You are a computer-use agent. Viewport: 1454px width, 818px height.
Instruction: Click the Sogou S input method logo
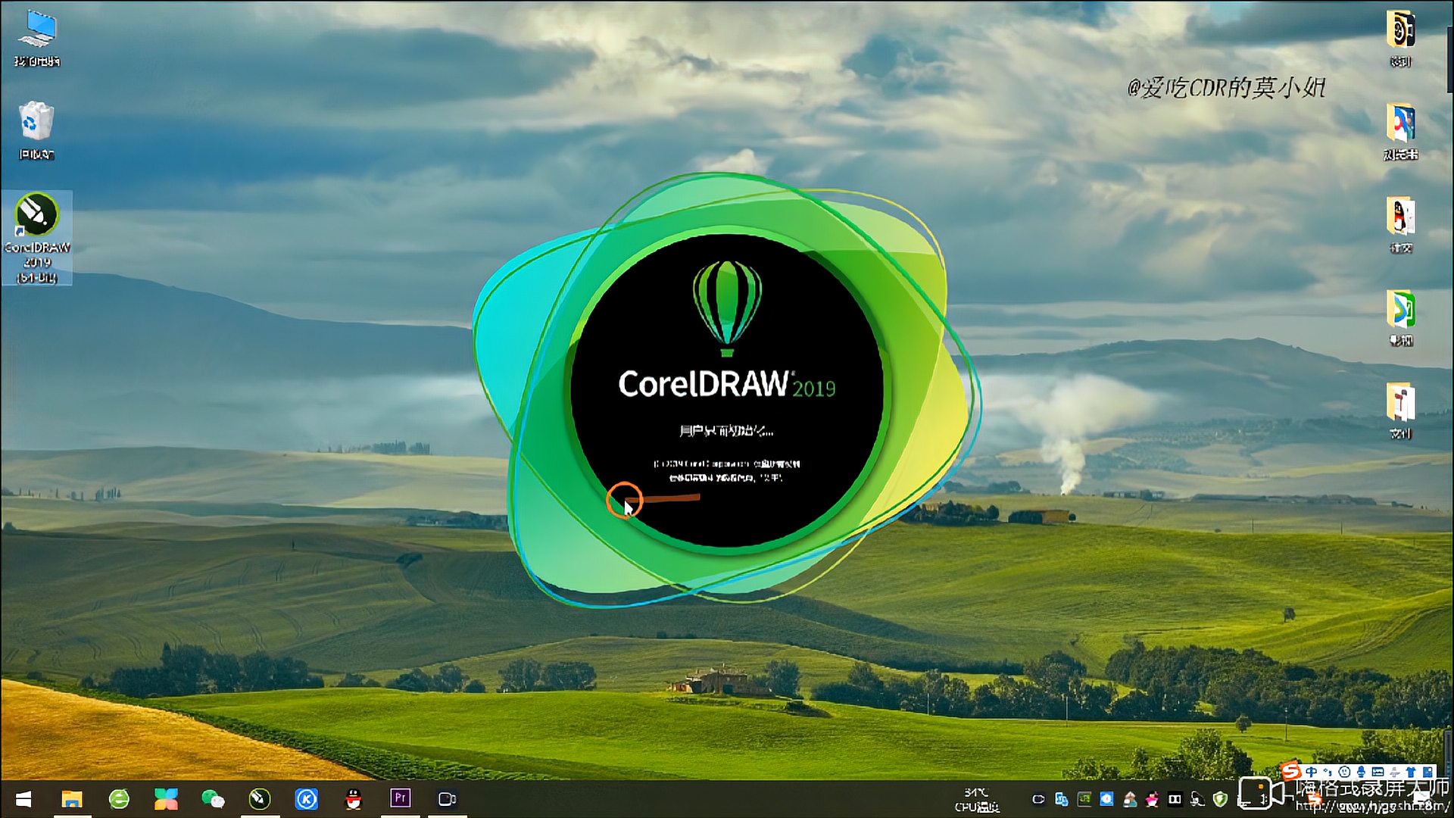(1291, 773)
